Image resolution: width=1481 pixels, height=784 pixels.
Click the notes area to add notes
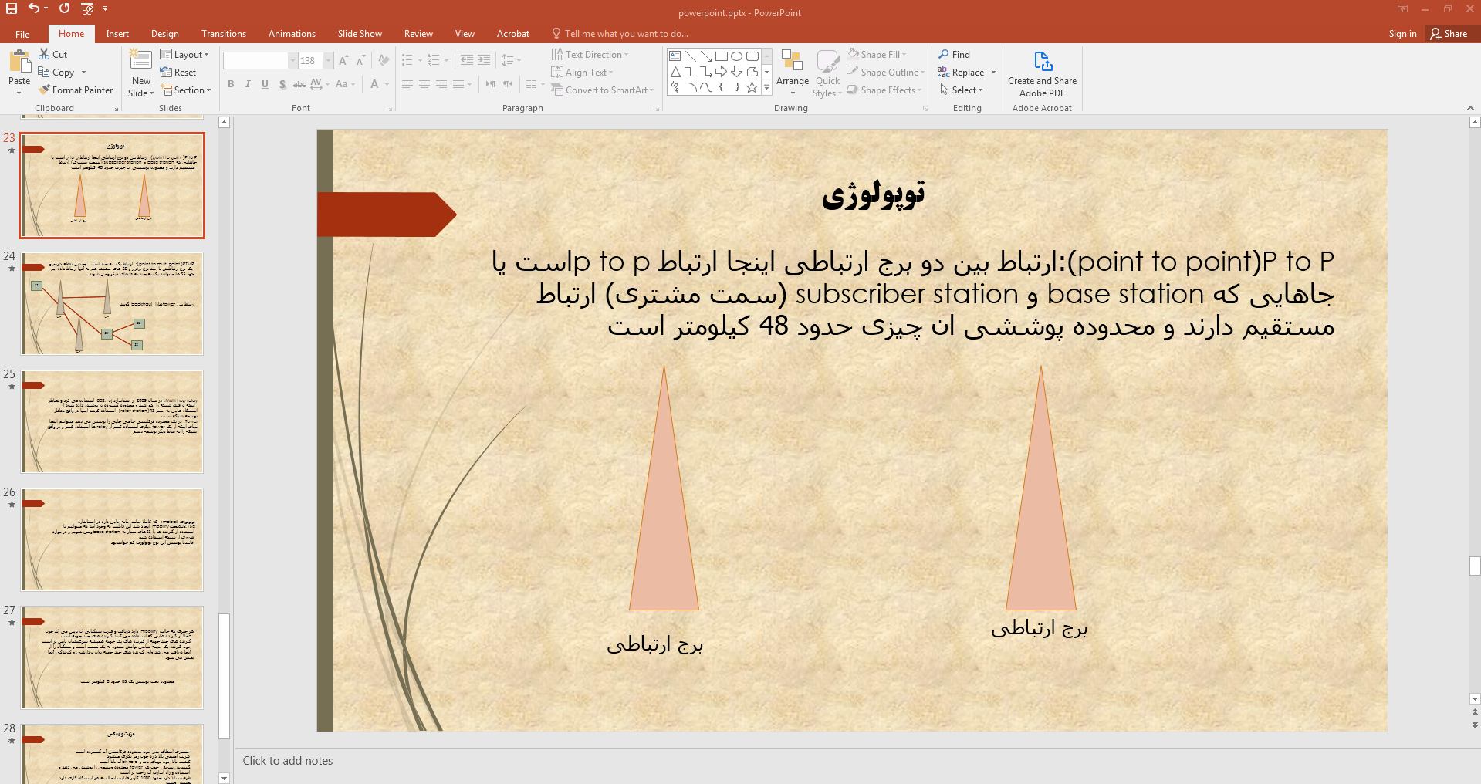coord(857,761)
